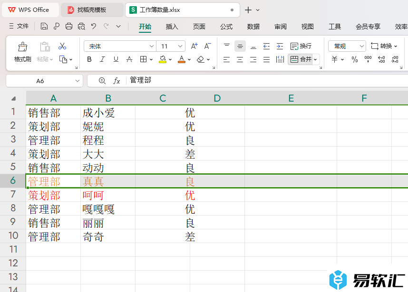Click the percent style icon
Viewport: 408px width, 292px height.
pos(354,59)
